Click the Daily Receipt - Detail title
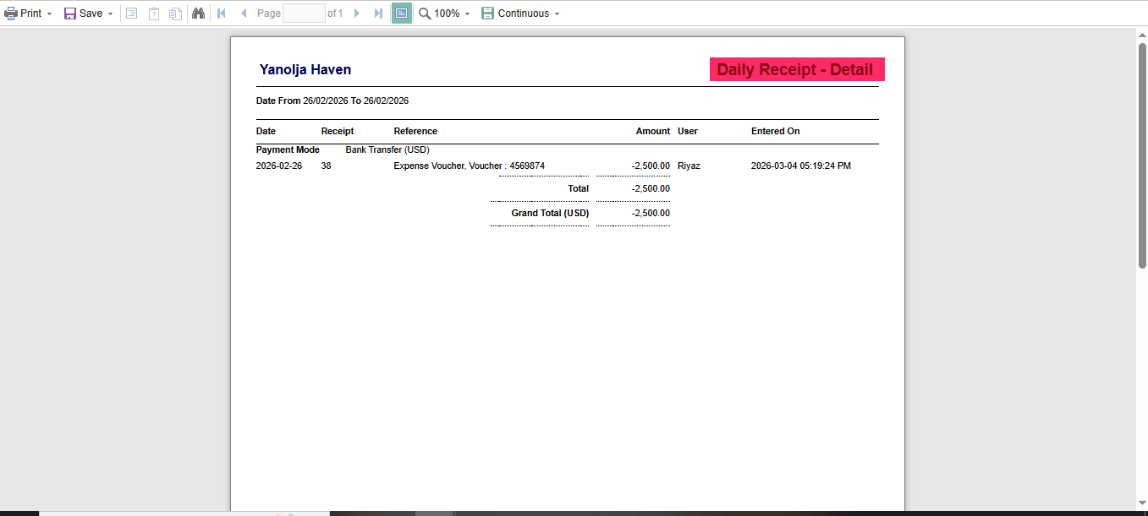Screen dimensions: 1148x516 (x=795, y=70)
